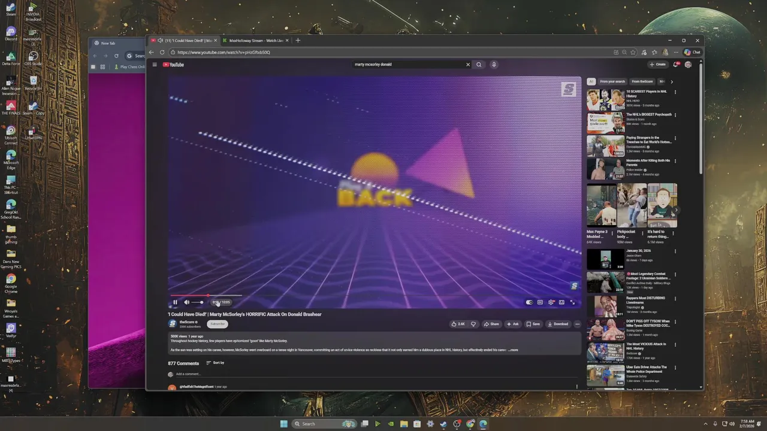Close the 'I Could Have Died!' browser tab
767x431 pixels.
point(216,41)
